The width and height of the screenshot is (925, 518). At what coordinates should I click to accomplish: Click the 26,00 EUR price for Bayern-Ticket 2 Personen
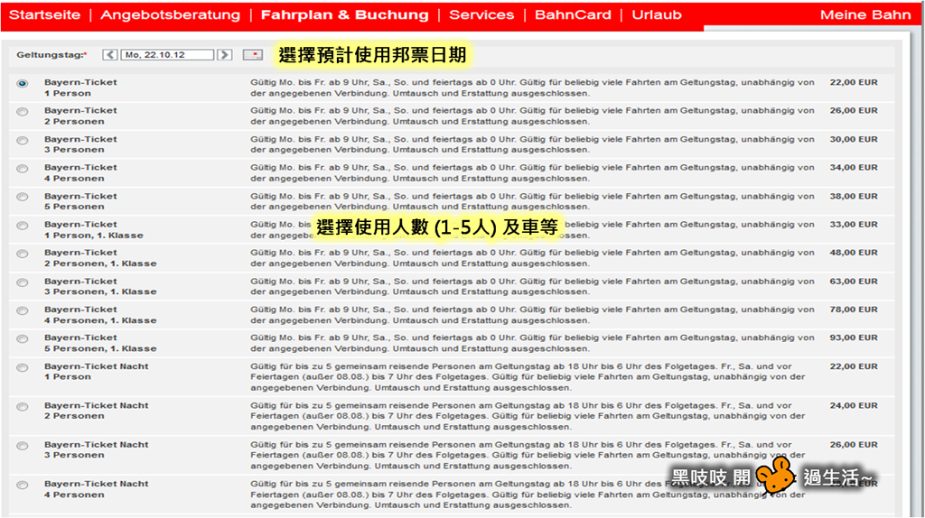pos(854,111)
